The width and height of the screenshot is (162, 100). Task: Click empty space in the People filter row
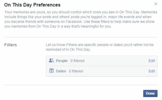pyautogui.click(x=116, y=61)
